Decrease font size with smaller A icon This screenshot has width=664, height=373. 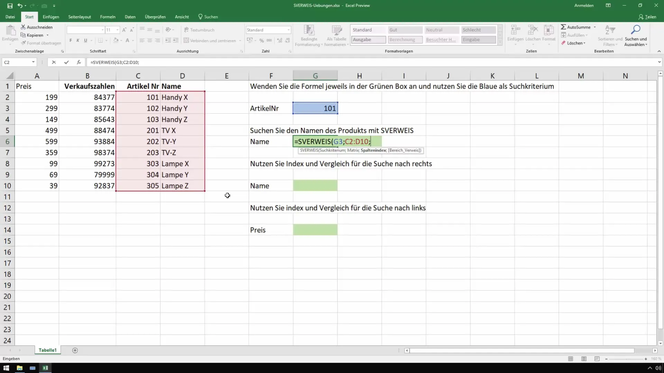pos(132,30)
